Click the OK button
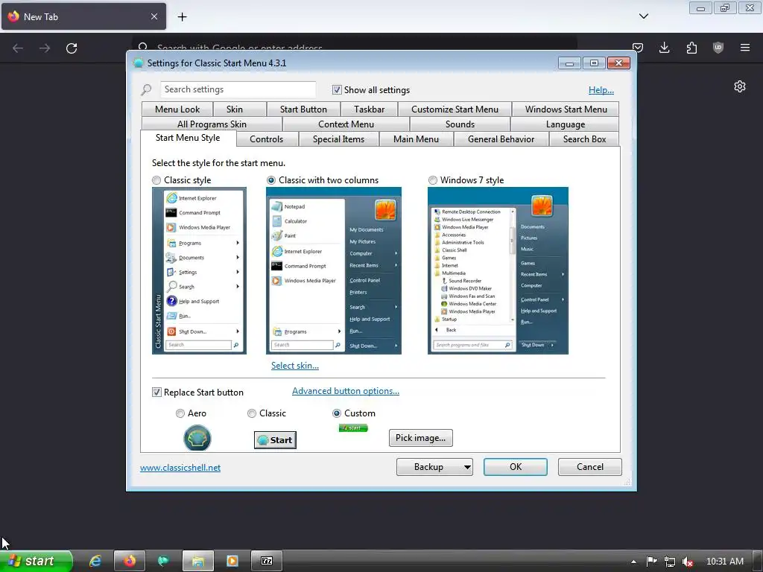 [516, 467]
